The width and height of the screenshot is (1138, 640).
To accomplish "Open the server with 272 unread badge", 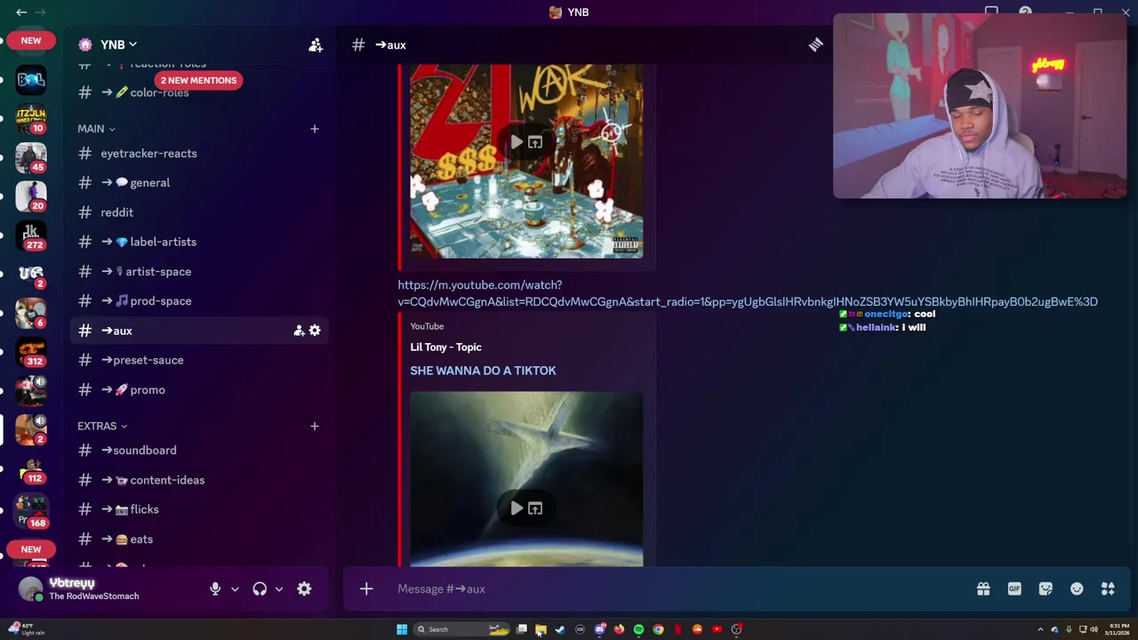I will point(31,235).
